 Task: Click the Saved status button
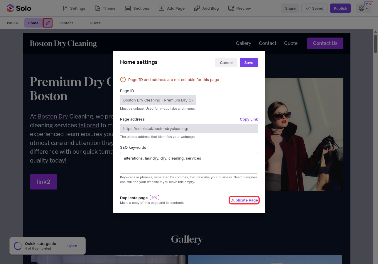pos(314,8)
